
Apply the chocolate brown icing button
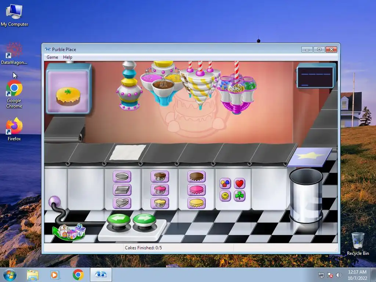pyautogui.click(x=196, y=177)
